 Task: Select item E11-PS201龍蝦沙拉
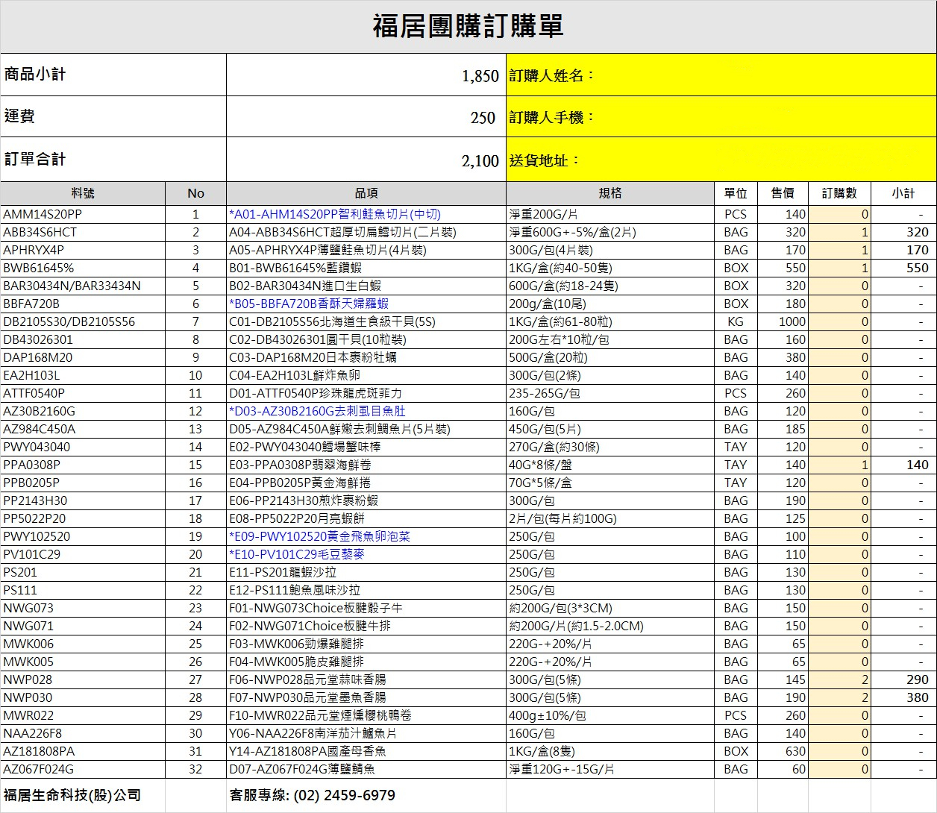[x=283, y=572]
